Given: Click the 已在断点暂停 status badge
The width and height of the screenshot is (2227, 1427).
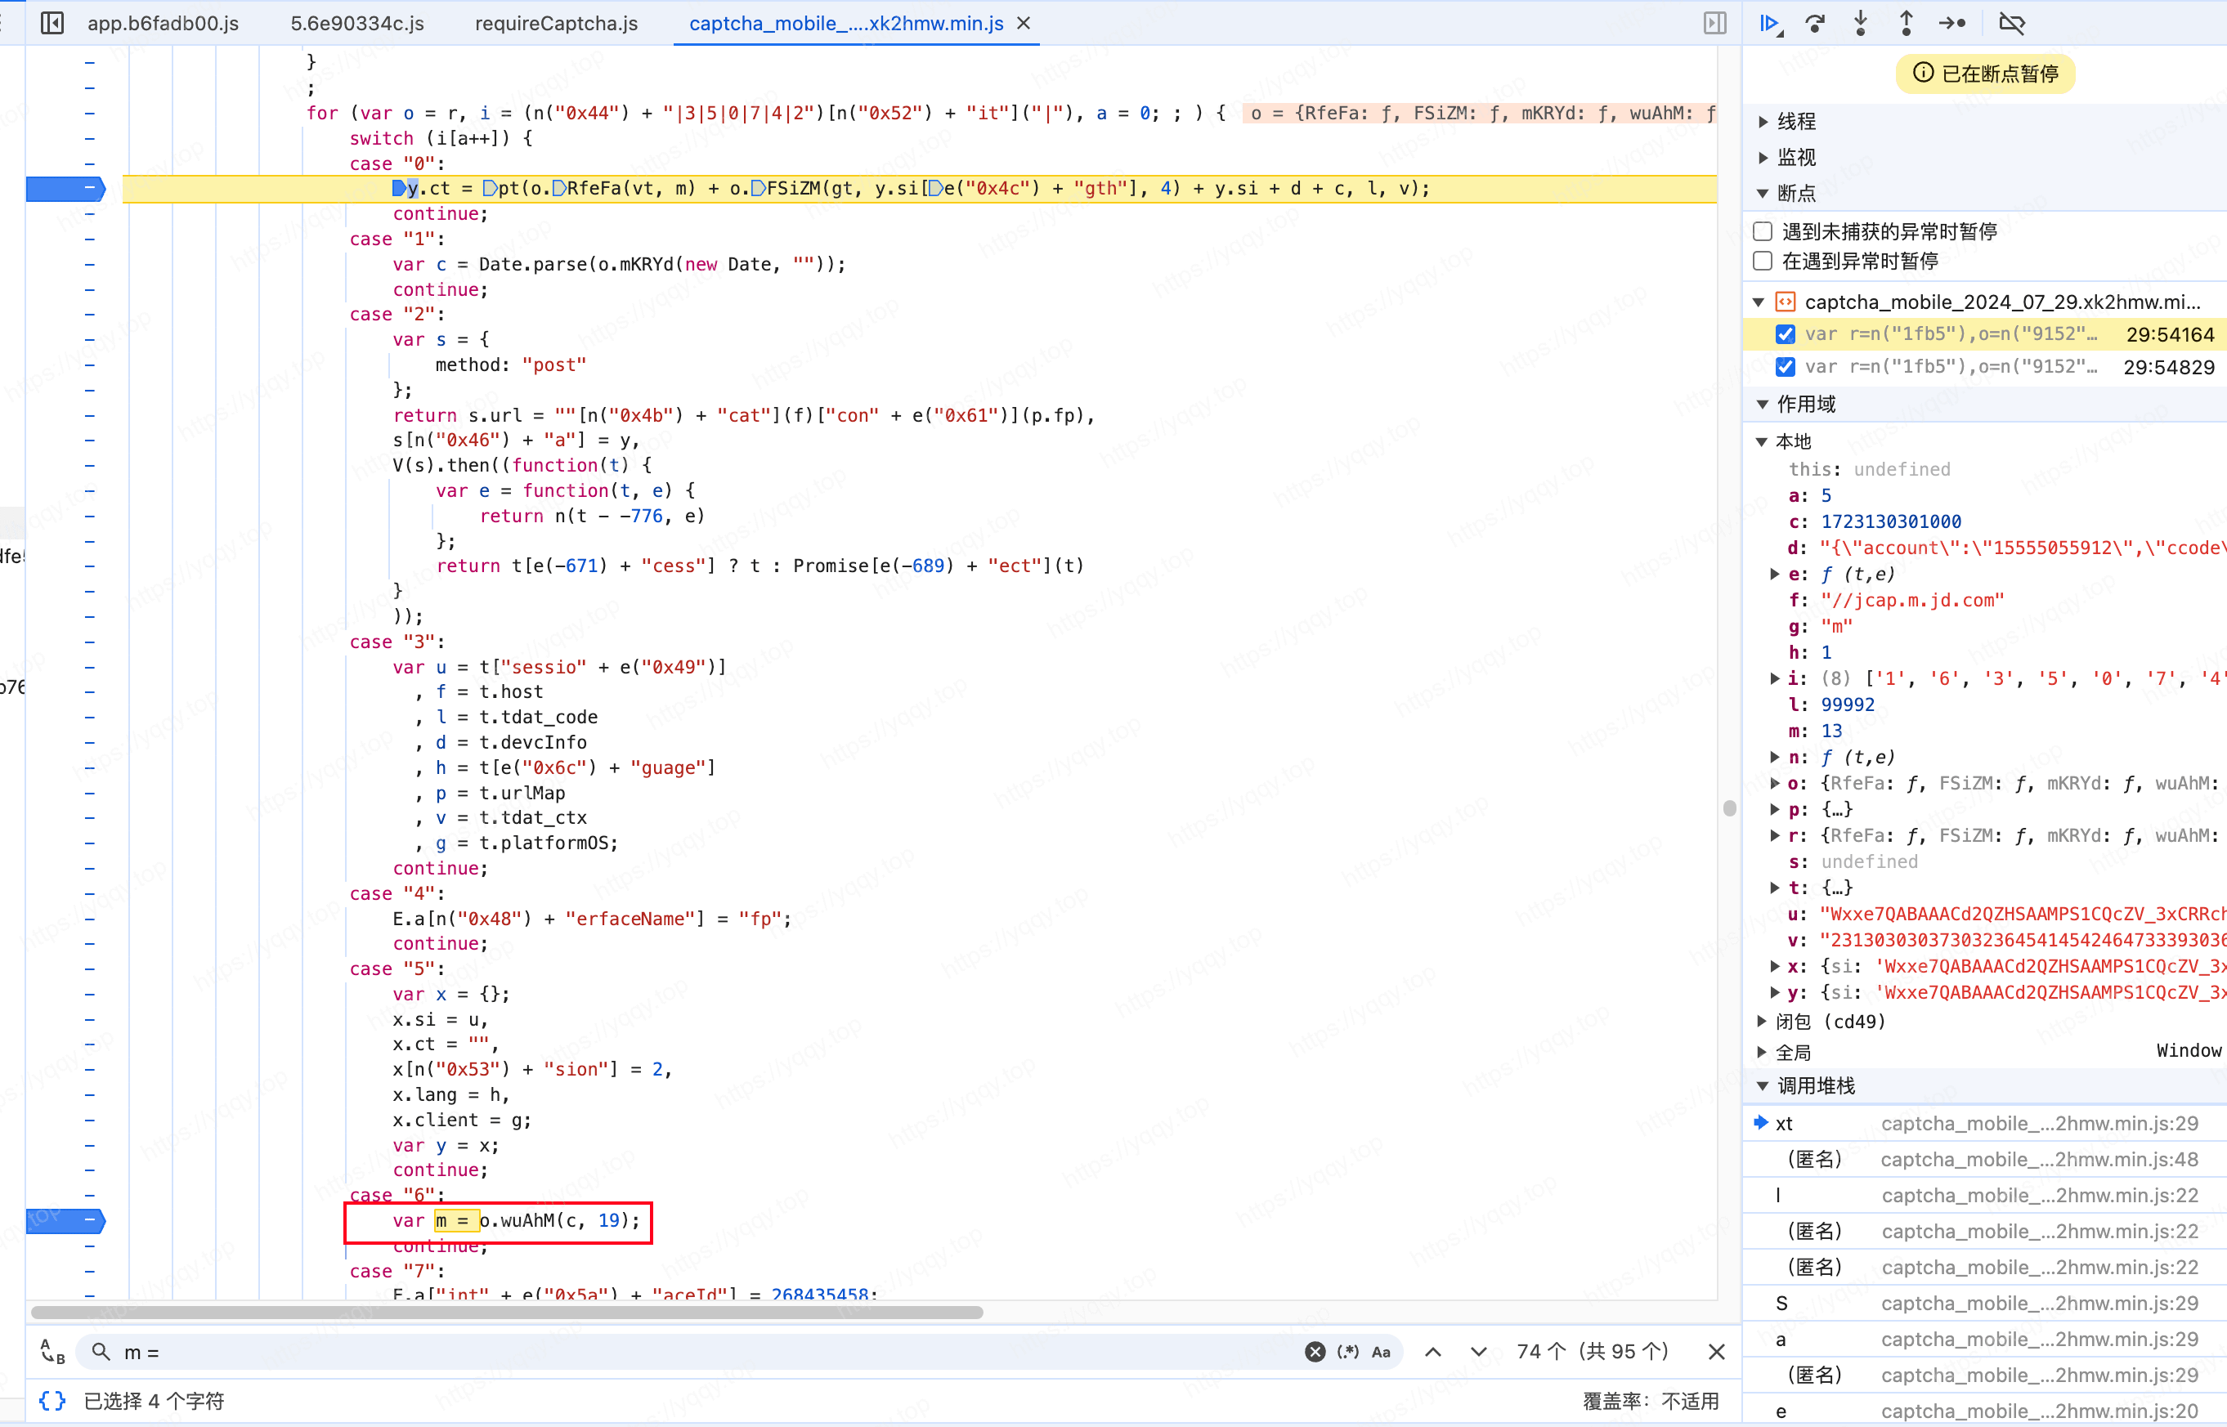Looking at the screenshot, I should tap(1985, 74).
